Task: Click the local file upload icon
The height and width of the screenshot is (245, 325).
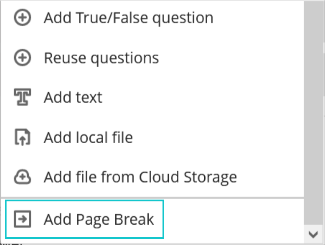Action: point(22,138)
